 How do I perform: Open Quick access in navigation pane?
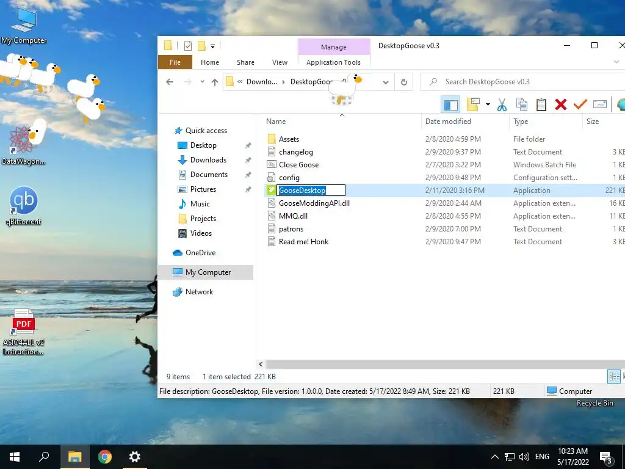[x=206, y=131]
